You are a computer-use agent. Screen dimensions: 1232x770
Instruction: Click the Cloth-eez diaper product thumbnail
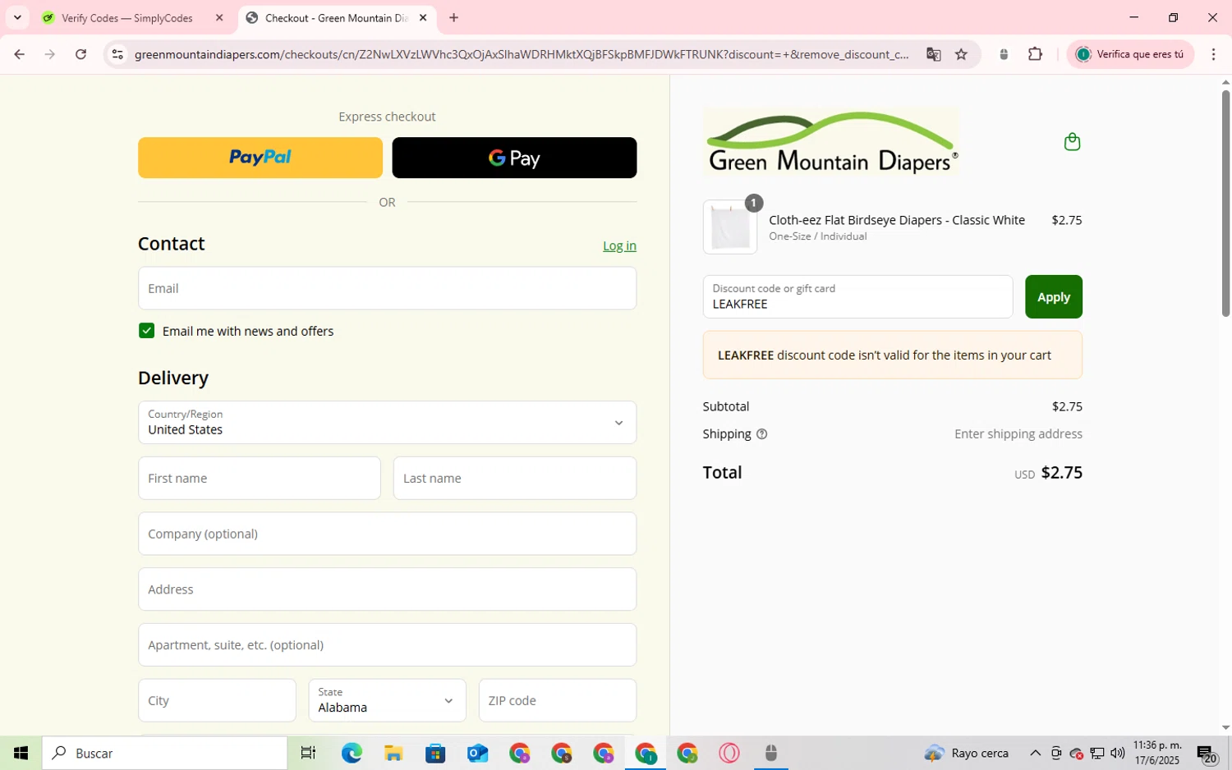730,227
